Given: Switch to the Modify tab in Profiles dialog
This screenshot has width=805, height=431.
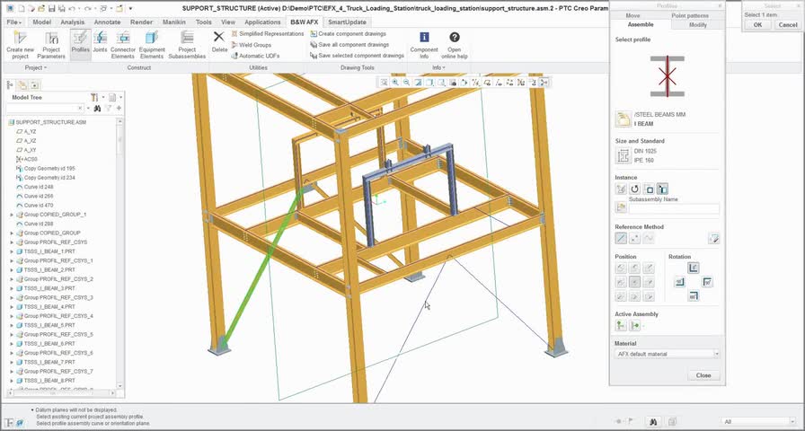Looking at the screenshot, I should pyautogui.click(x=698, y=24).
